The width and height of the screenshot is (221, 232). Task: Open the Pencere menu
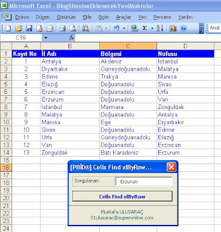(162, 17)
